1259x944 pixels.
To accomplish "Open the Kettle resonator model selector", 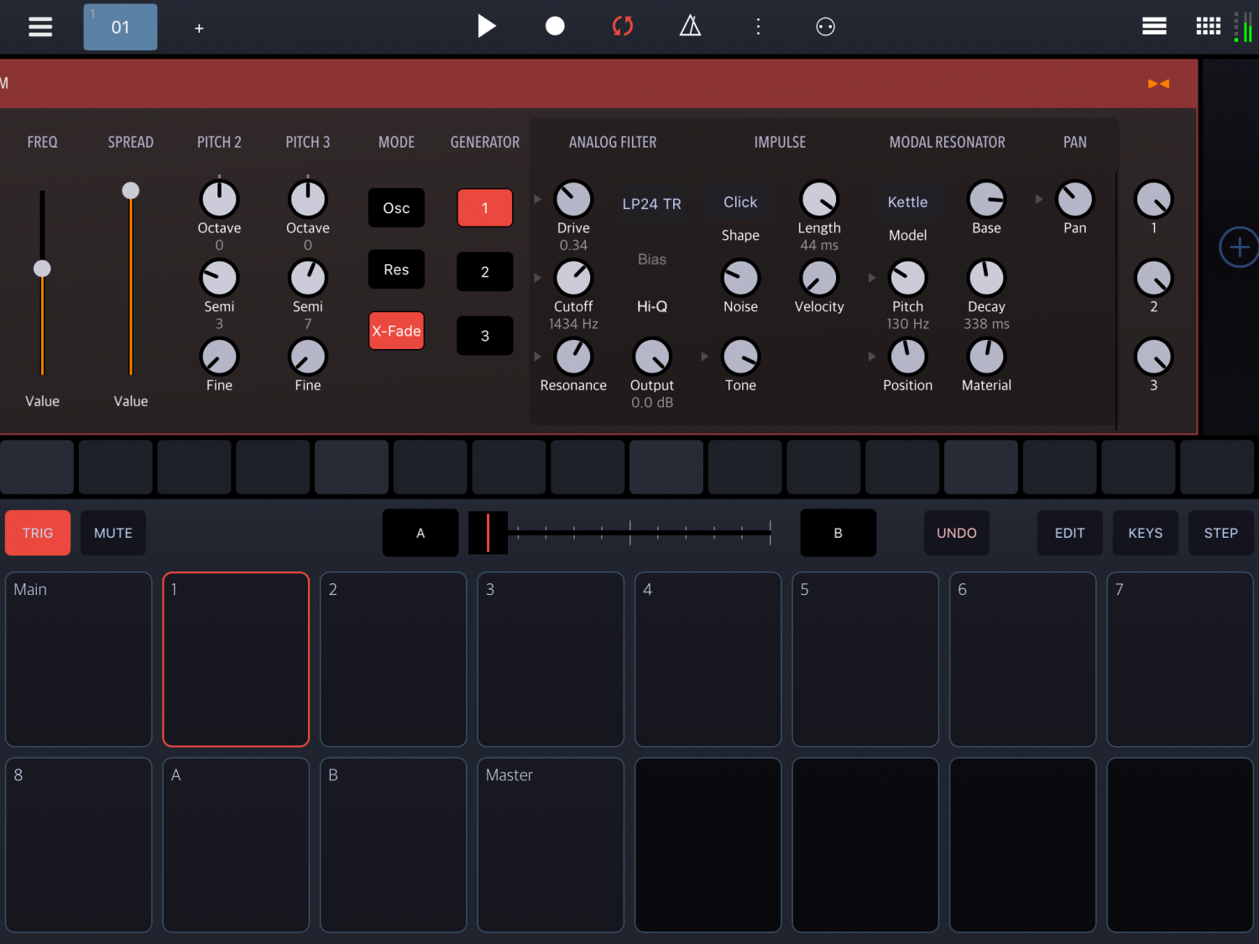I will [907, 202].
